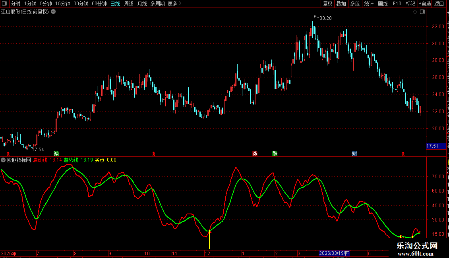Select the 15分钟 period

pos(63,4)
